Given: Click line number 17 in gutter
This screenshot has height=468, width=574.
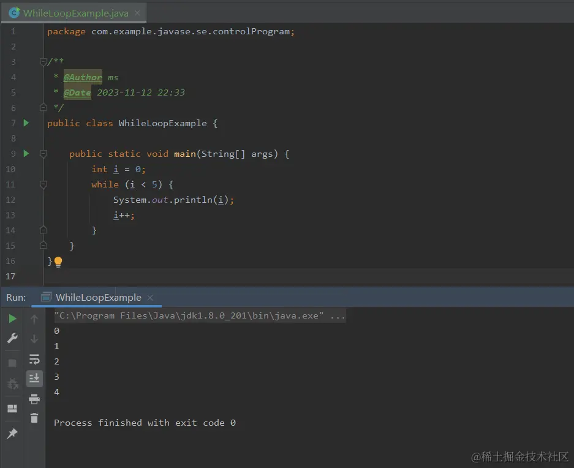Looking at the screenshot, I should pos(10,276).
